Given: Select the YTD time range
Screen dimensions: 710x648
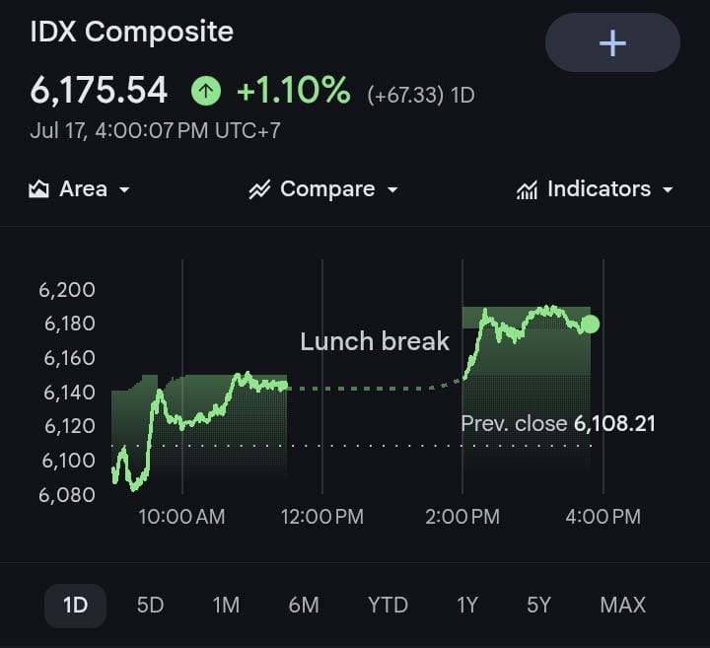Looking at the screenshot, I should point(388,605).
